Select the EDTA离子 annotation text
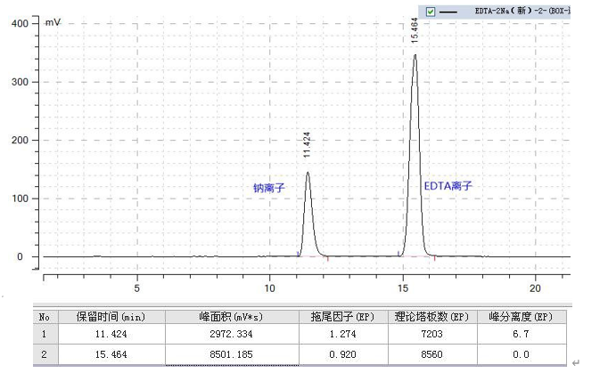 448,186
